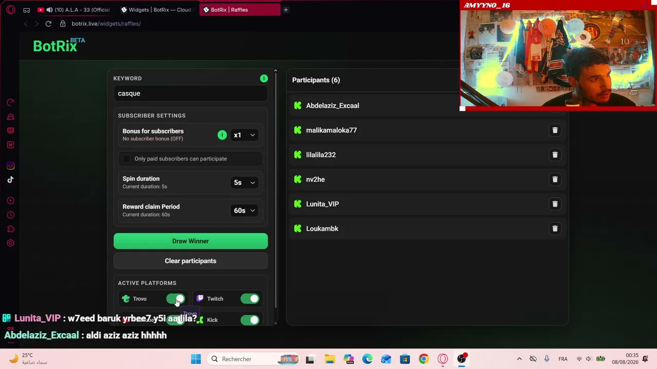Click the settings panel vertical scrollbar
Image resolution: width=657 pixels, height=369 pixels.
point(276,196)
